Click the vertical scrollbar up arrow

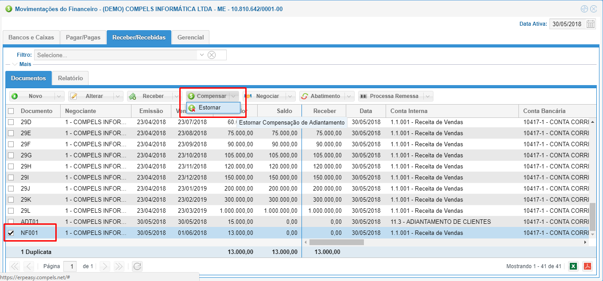point(593,122)
